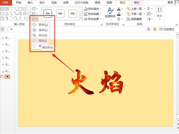This screenshot has width=179, height=134.
Task: Click 登录 sign in link
Action: click(170, 3)
